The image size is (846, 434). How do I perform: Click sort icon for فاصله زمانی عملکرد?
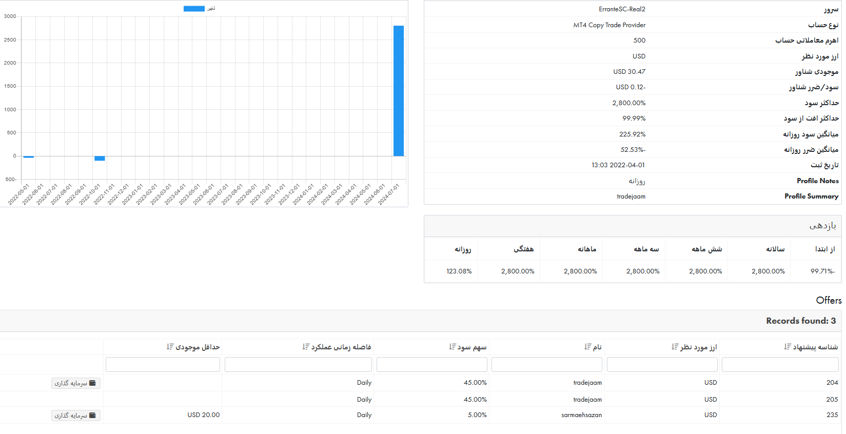[306, 347]
